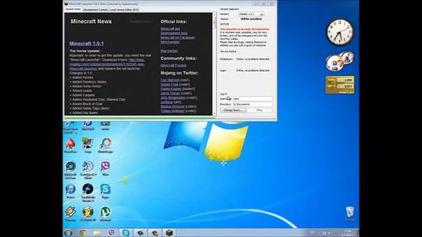Open Tobias Mollstam's Twitter link
The width and height of the screenshot is (422, 237).
(x=173, y=111)
